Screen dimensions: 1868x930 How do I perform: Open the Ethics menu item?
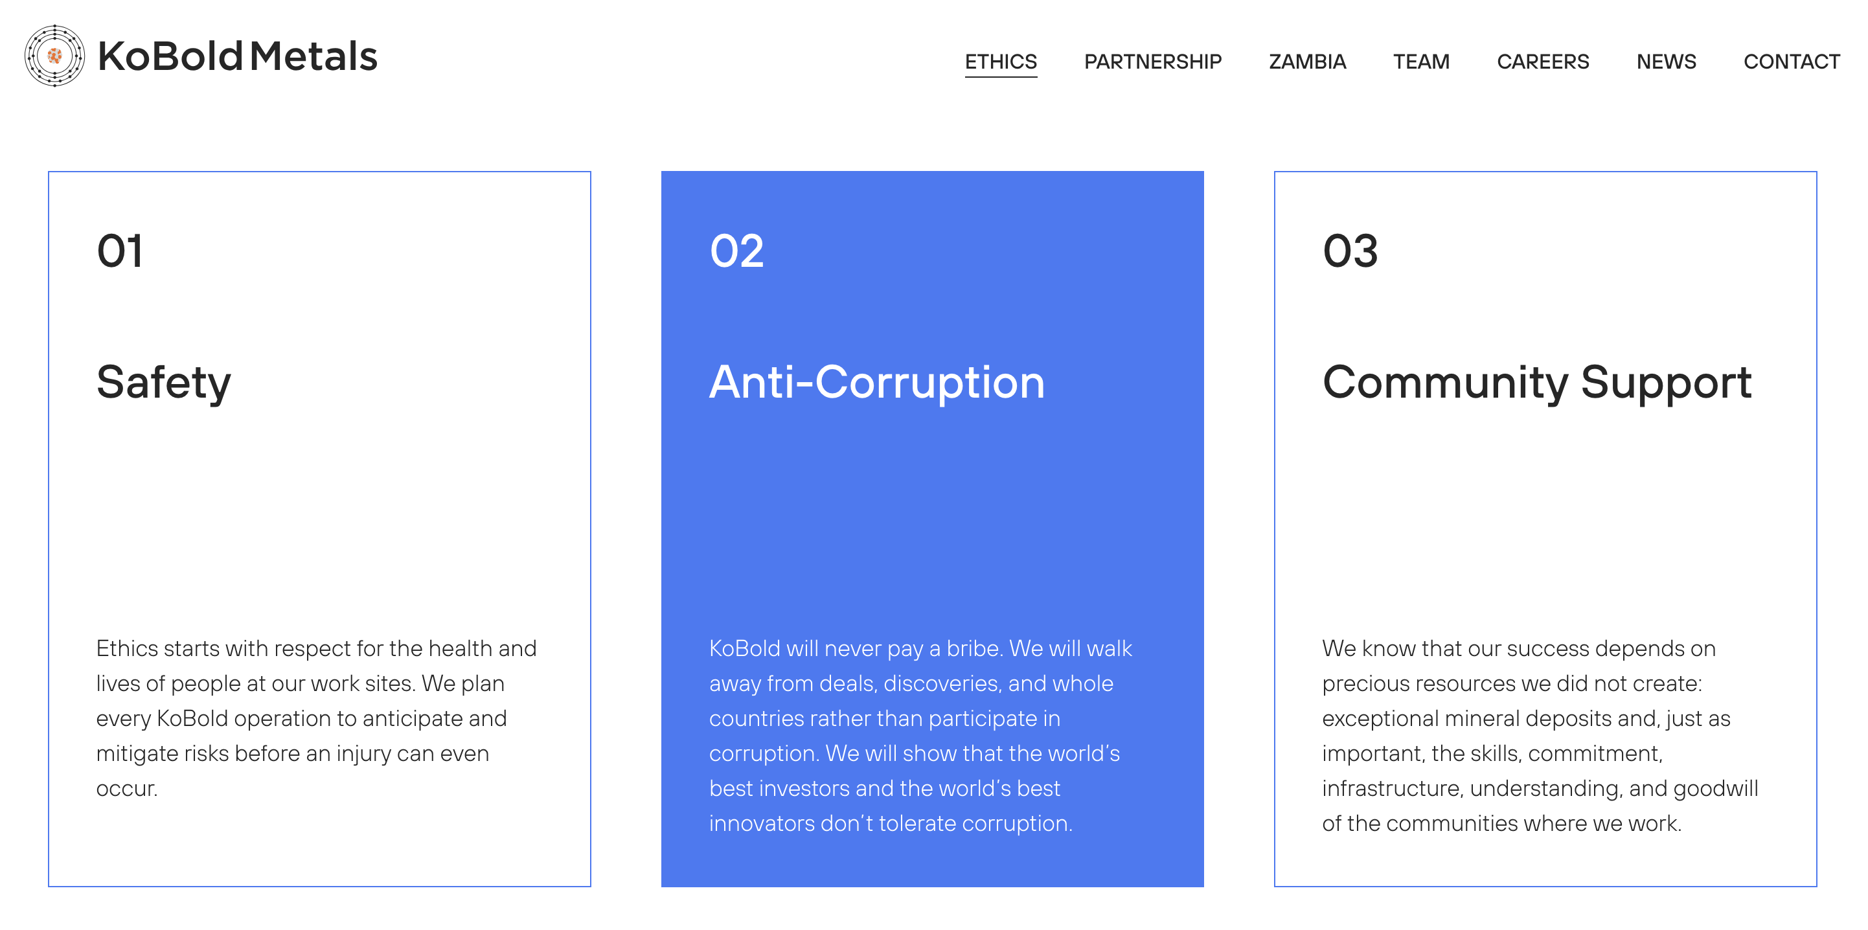click(1000, 62)
